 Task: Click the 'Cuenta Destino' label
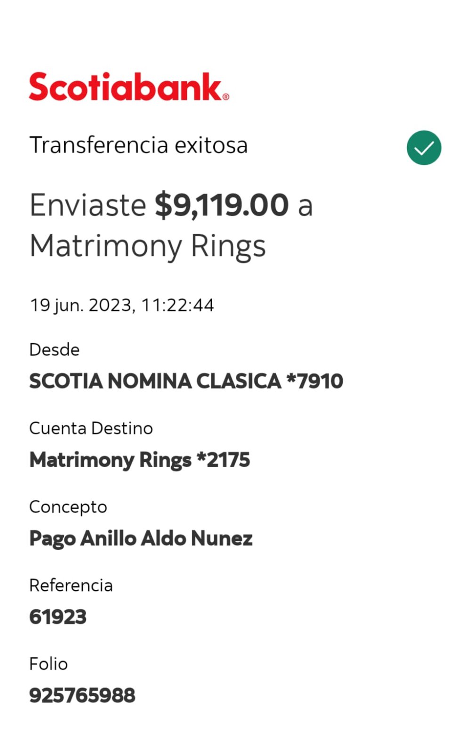(91, 428)
